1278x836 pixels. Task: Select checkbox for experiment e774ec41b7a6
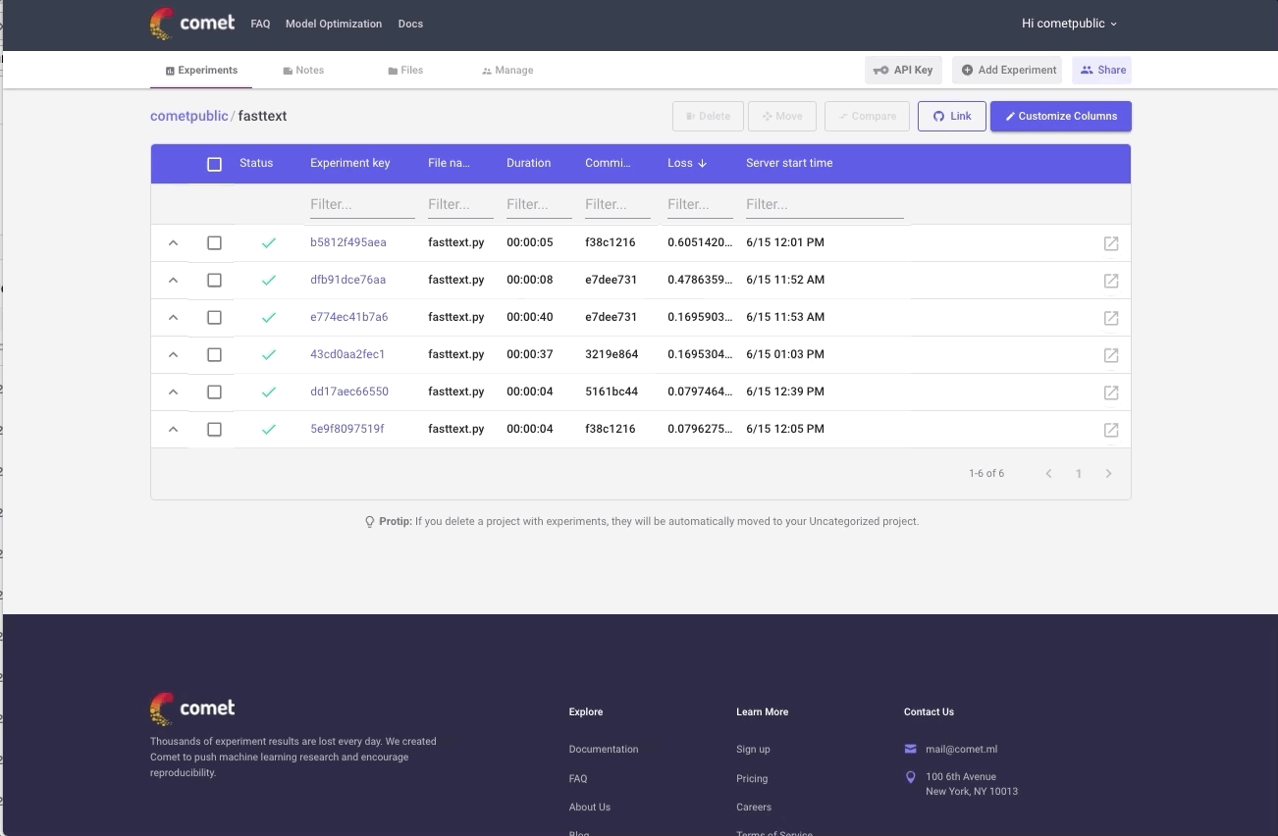tap(214, 317)
